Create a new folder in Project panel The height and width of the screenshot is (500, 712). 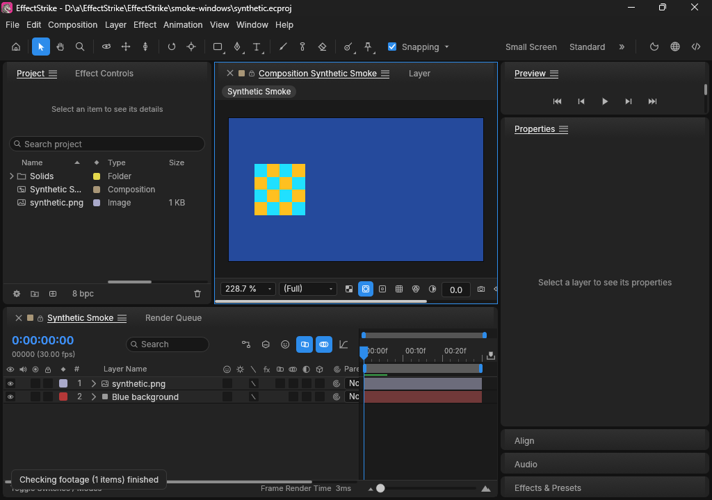35,294
